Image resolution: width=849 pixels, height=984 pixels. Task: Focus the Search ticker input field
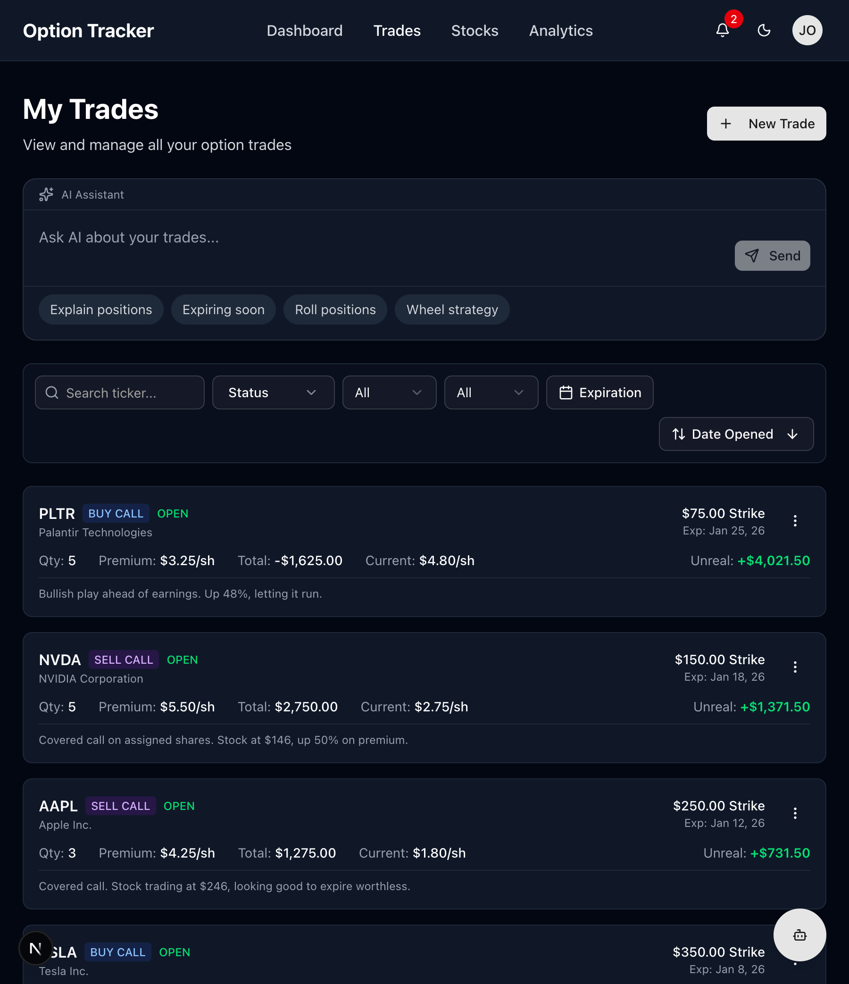[x=120, y=393]
